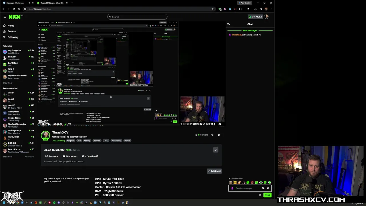Open Browse in the Kick sidebar
Viewport: 366px width, 206px height.
coord(12,31)
